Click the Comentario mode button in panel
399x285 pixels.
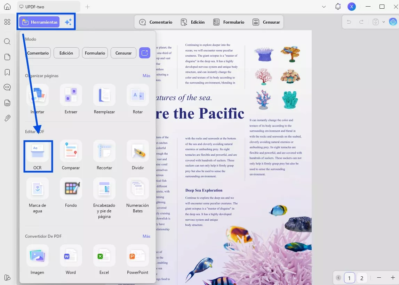pos(38,53)
